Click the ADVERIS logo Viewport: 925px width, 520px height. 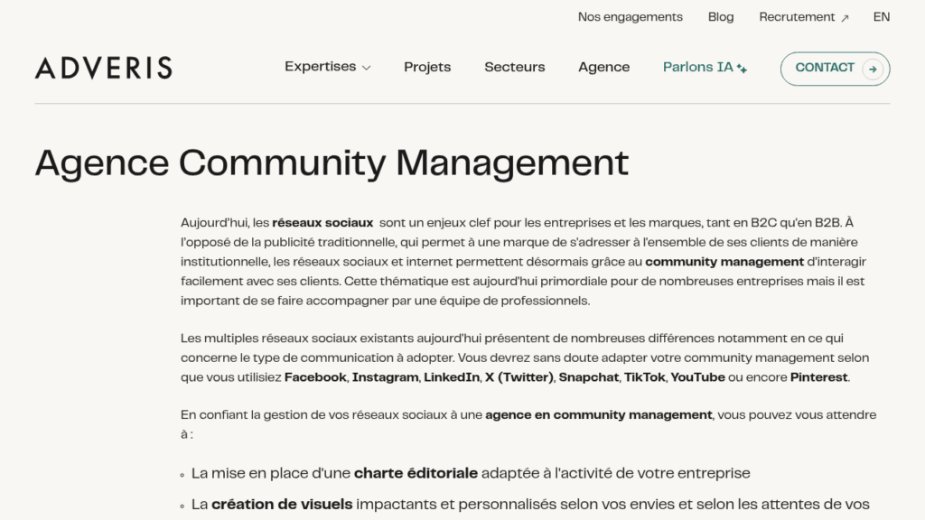tap(103, 68)
